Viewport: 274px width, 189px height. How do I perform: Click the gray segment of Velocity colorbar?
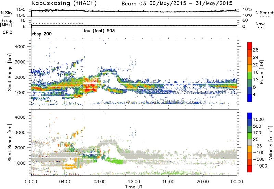point(250,142)
